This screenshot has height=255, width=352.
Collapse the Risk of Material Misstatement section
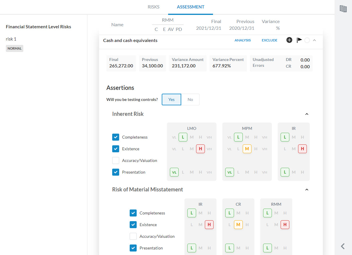click(307, 190)
